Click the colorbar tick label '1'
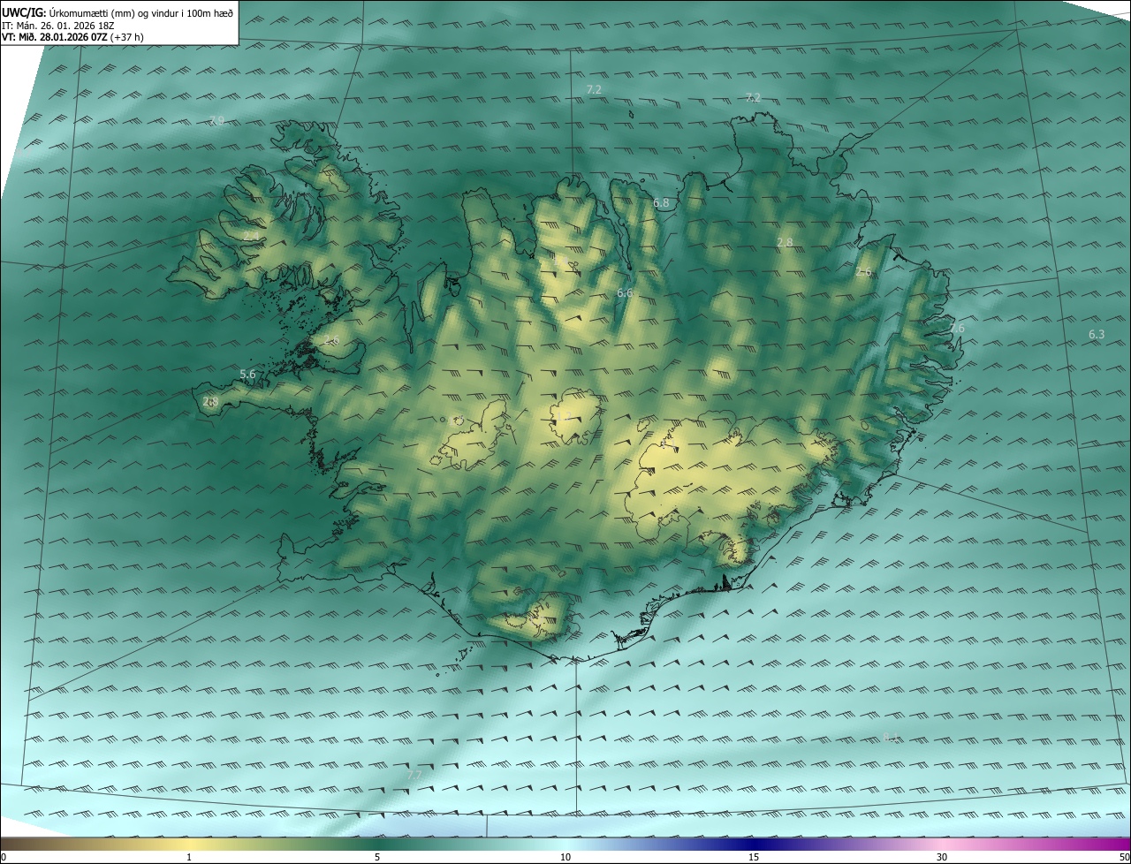 (189, 857)
